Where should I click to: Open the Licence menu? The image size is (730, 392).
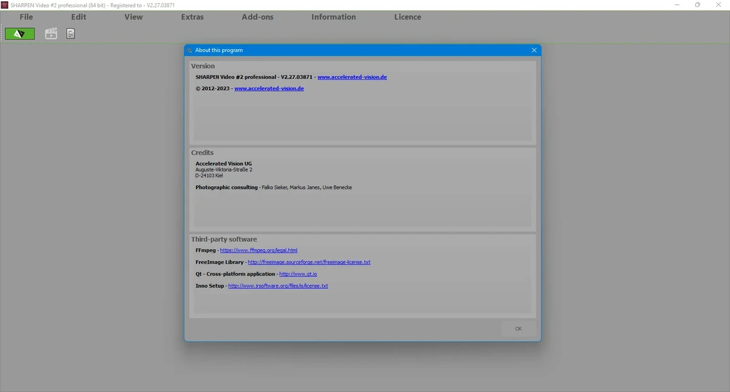408,17
